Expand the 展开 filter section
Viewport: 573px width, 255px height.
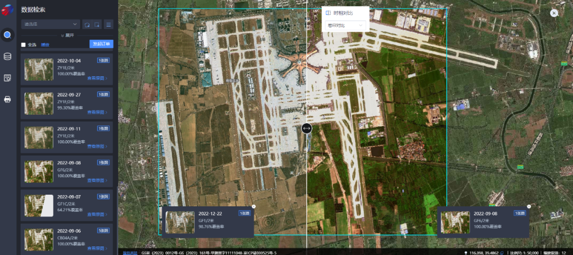67,35
